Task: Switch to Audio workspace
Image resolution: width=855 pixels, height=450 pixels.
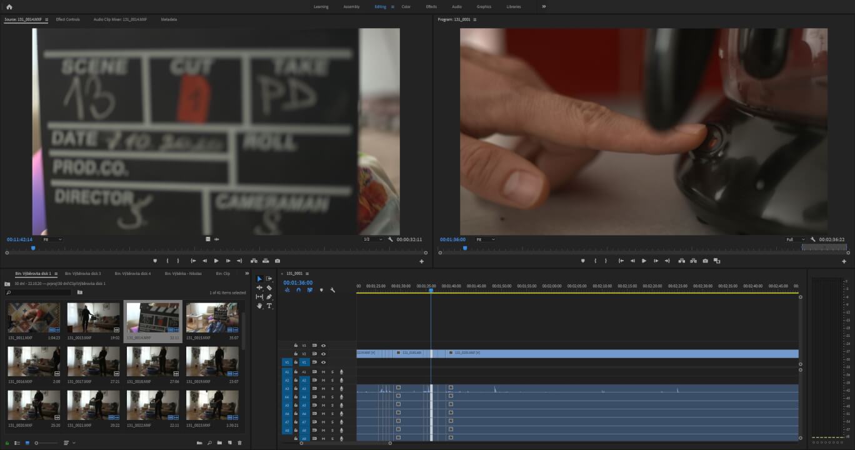Action: (457, 6)
